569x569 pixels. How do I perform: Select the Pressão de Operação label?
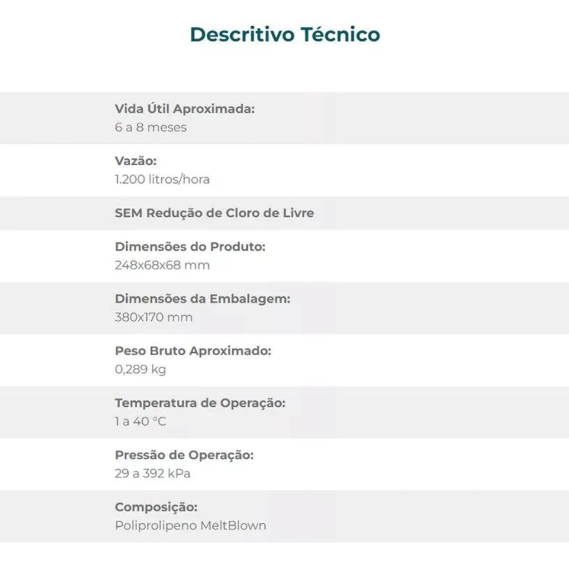(x=184, y=455)
